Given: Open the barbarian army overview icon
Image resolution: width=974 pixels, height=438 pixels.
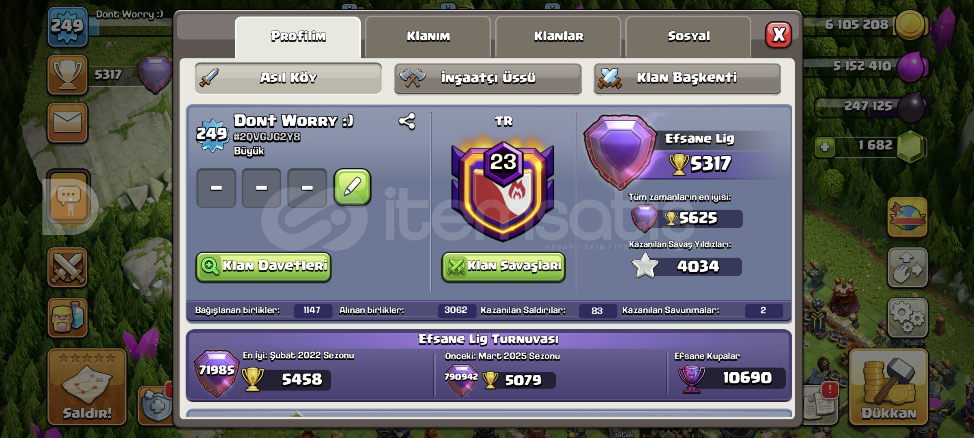Looking at the screenshot, I should point(67,318).
